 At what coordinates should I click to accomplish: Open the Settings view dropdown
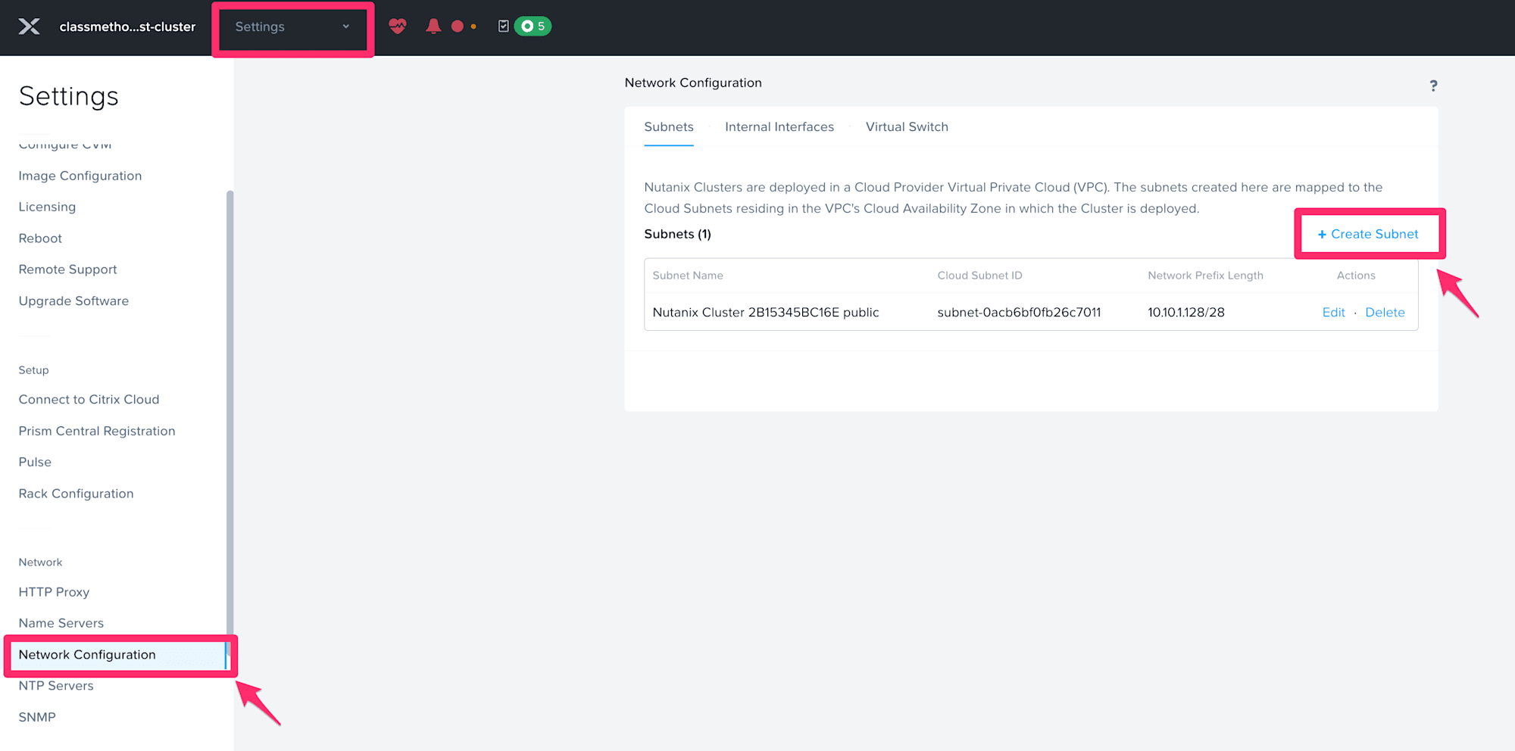293,26
